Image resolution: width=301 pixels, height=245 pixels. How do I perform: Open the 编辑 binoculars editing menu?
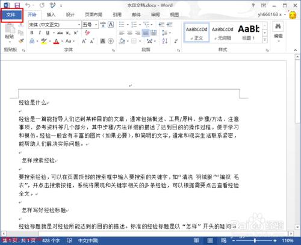coord(278,31)
